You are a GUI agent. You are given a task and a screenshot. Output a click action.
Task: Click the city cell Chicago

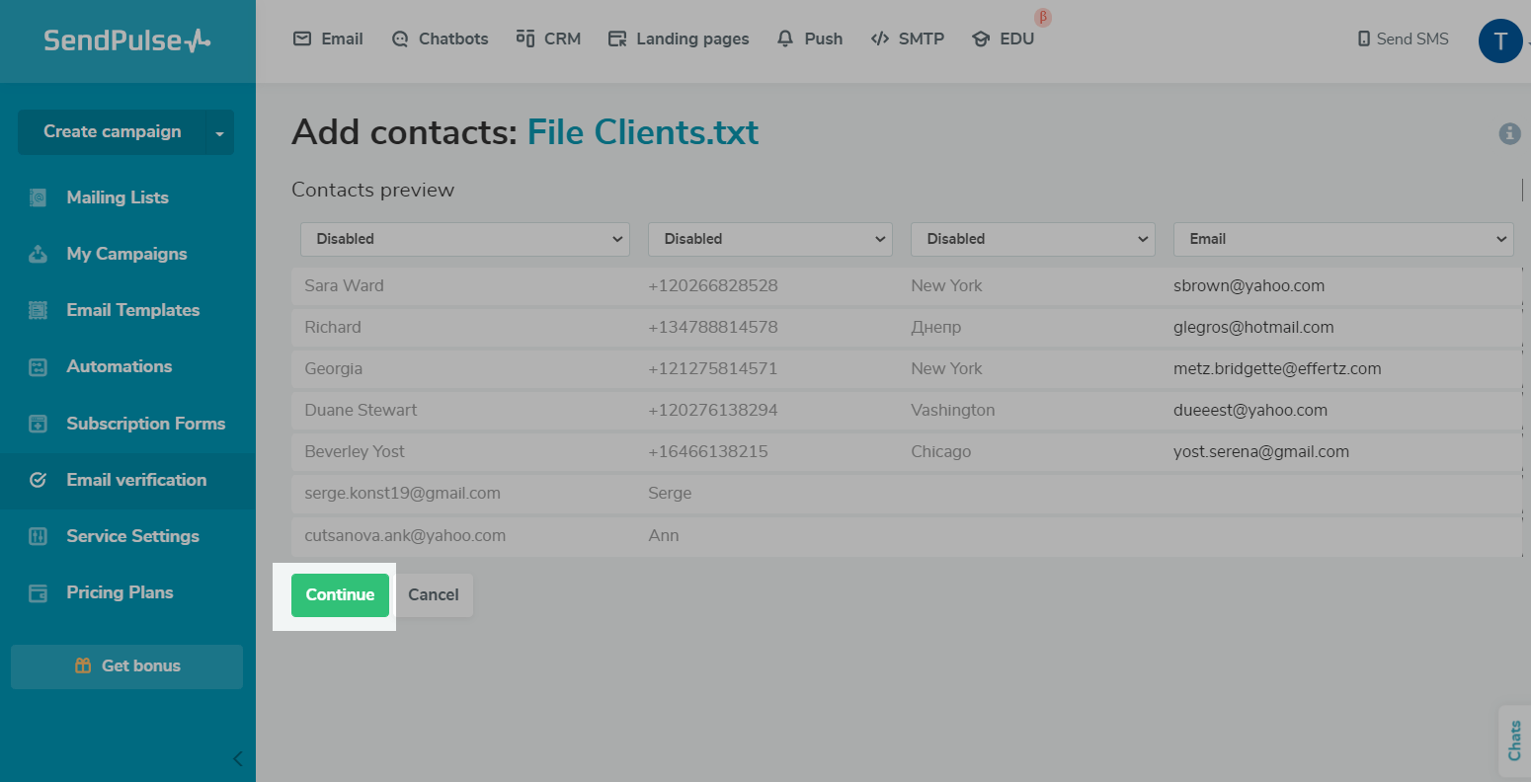point(940,452)
